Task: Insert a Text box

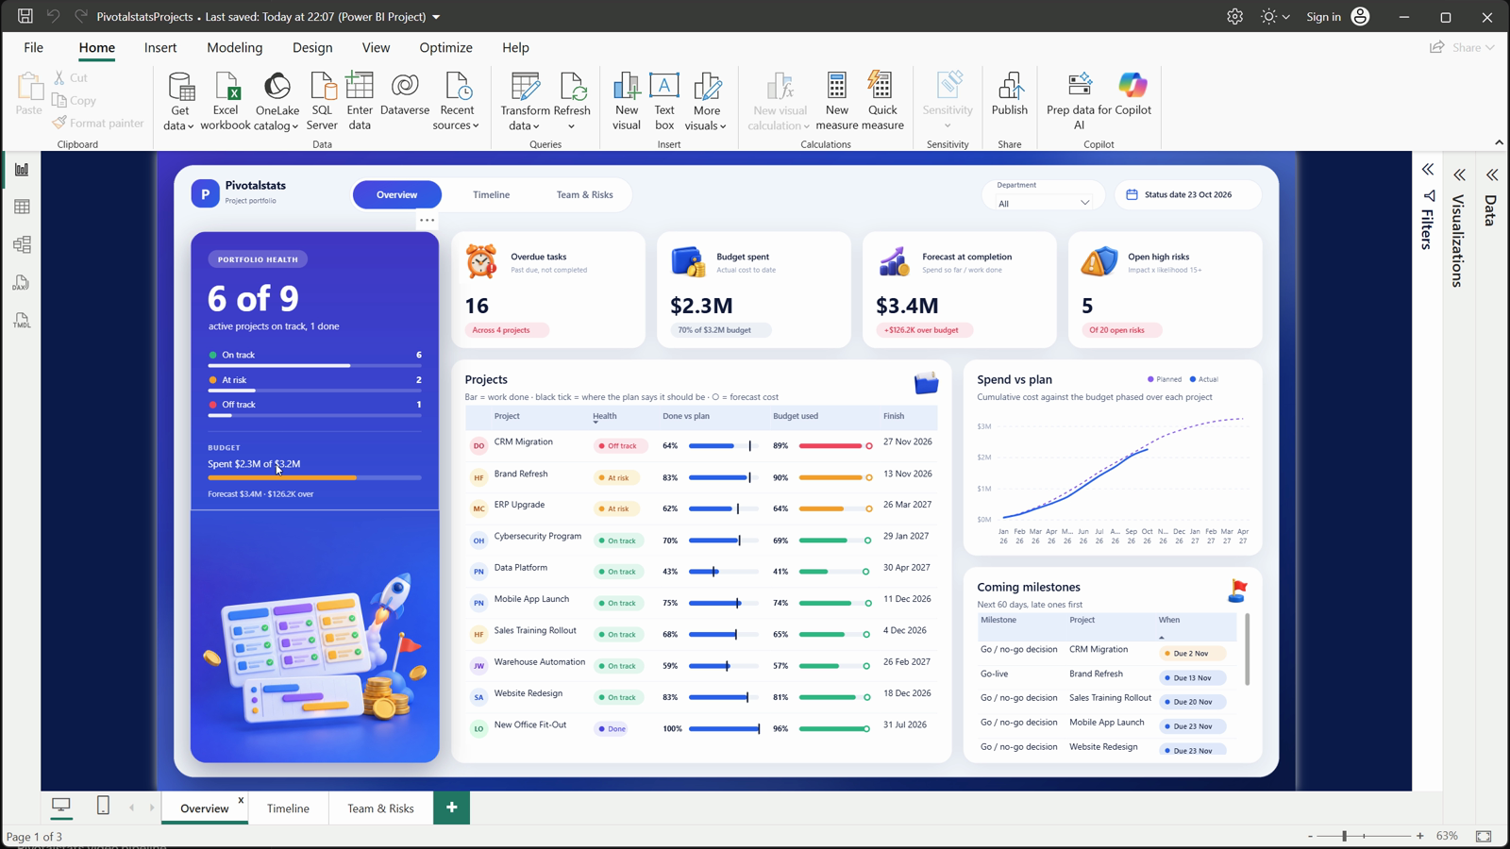Action: pyautogui.click(x=664, y=101)
